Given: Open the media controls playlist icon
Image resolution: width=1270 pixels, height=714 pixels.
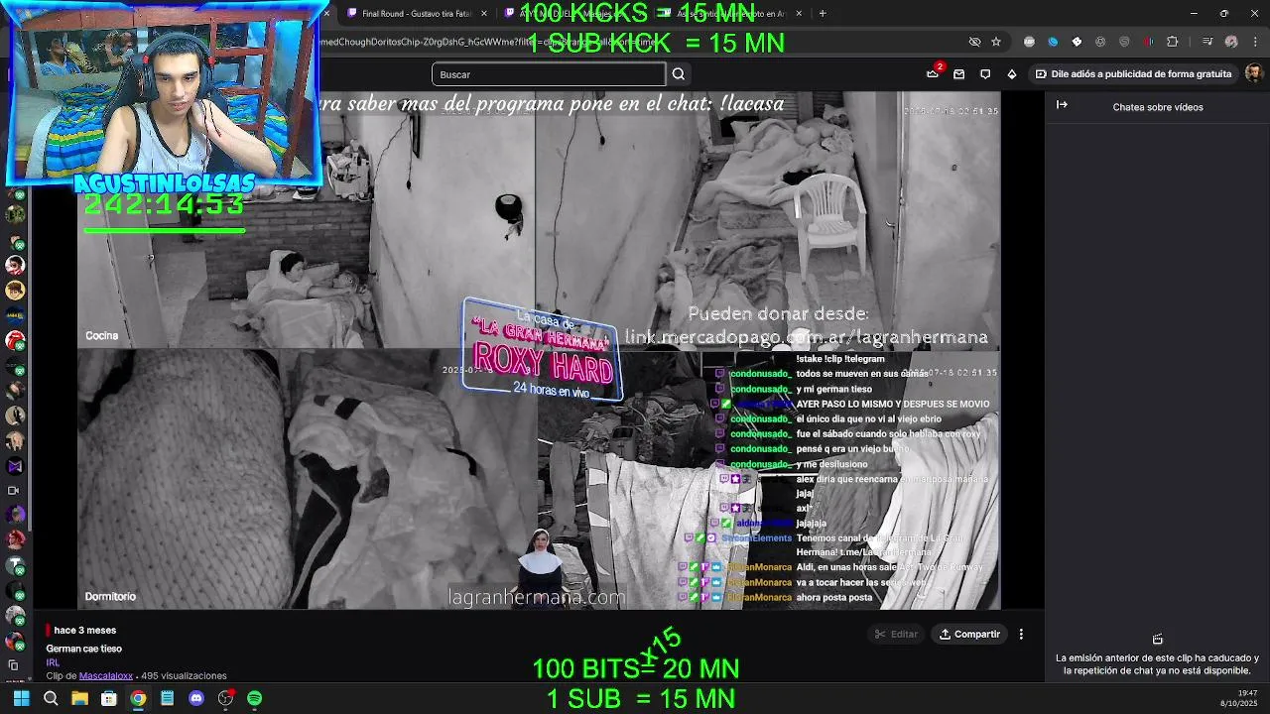Looking at the screenshot, I should (1207, 42).
